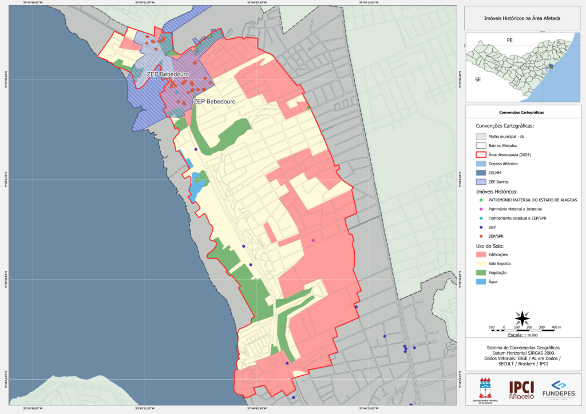586x414 pixels.
Task: Click the north arrow compass star
Action: point(522,318)
